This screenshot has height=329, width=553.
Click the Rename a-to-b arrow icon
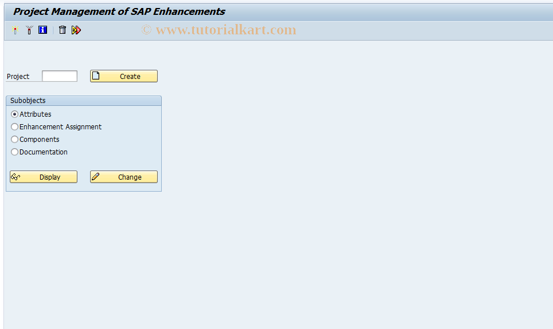coord(76,30)
